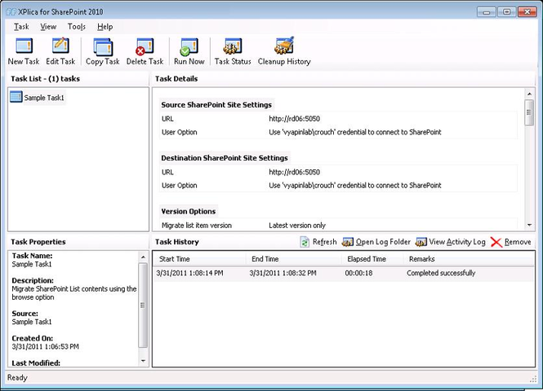The image size is (543, 391).
Task: Open the Task menu
Action: point(21,27)
